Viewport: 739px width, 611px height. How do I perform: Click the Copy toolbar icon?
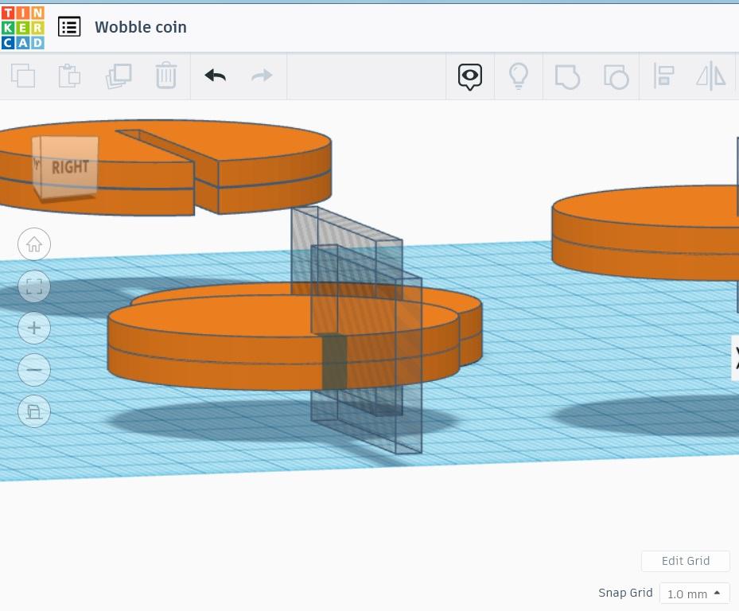point(23,76)
